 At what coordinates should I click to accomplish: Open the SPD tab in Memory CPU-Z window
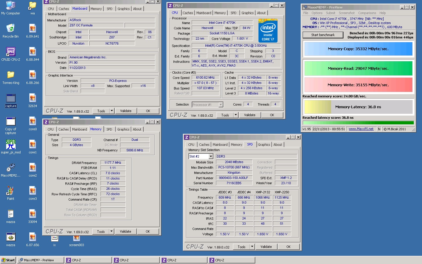109,129
